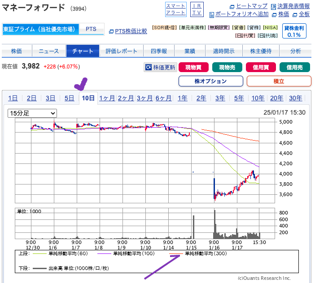Switch to the PTS market tab

pos(91,29)
